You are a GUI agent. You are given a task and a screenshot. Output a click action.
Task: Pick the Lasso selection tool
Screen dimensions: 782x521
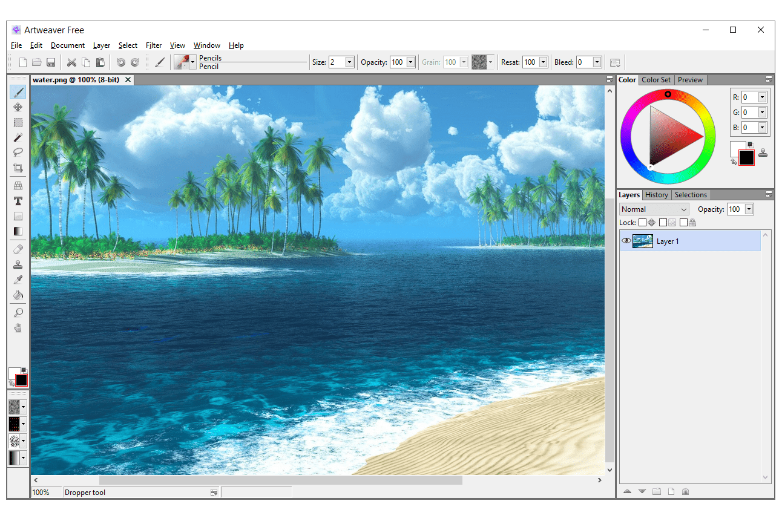[18, 152]
